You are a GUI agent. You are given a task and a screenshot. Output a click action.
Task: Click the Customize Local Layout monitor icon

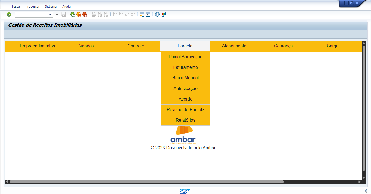[163, 14]
